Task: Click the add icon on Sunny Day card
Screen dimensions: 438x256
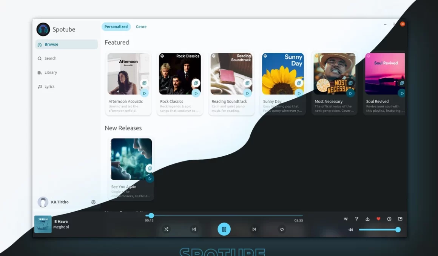Action: pos(299,83)
